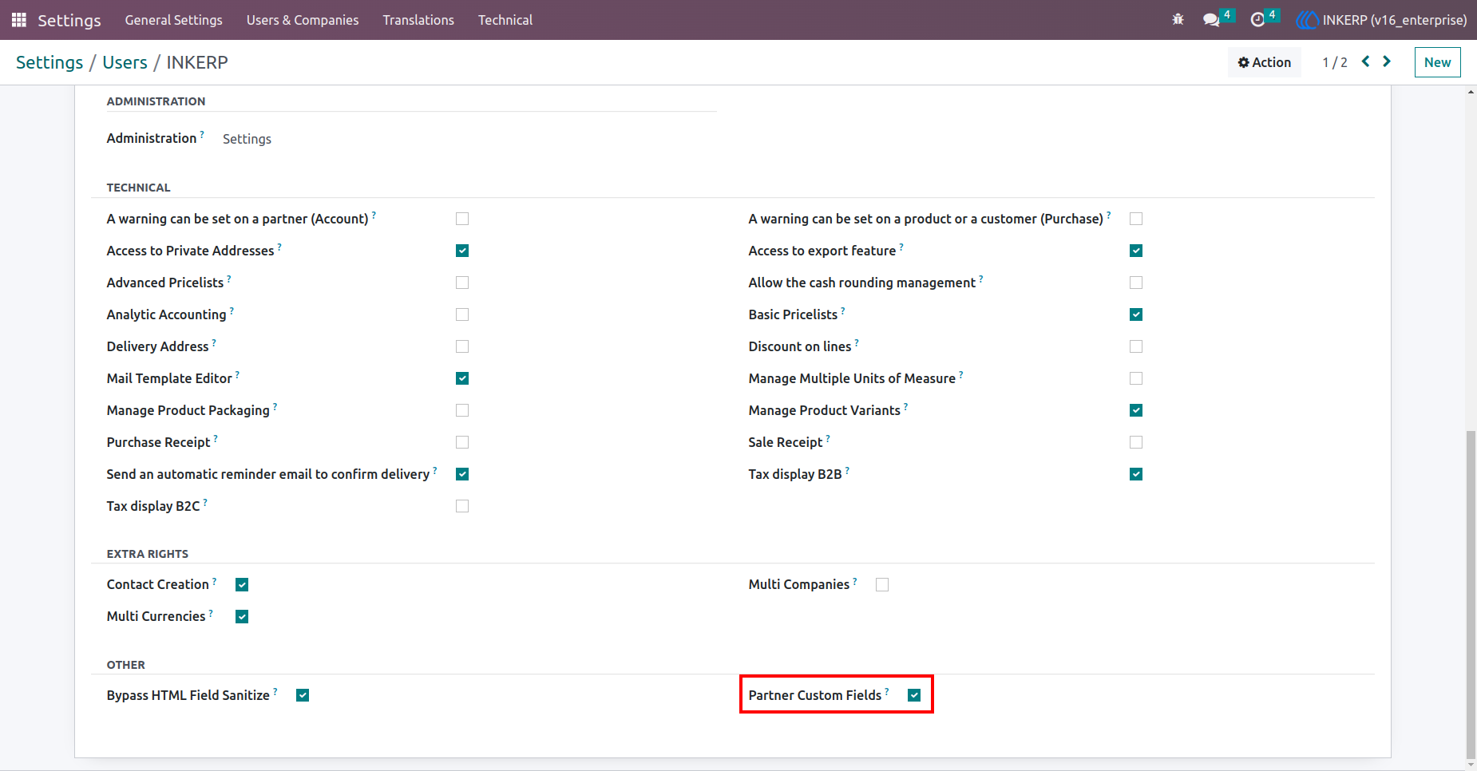Toggle Basic Pricelists checkbox
Viewport: 1477px width, 771px height.
point(1136,314)
